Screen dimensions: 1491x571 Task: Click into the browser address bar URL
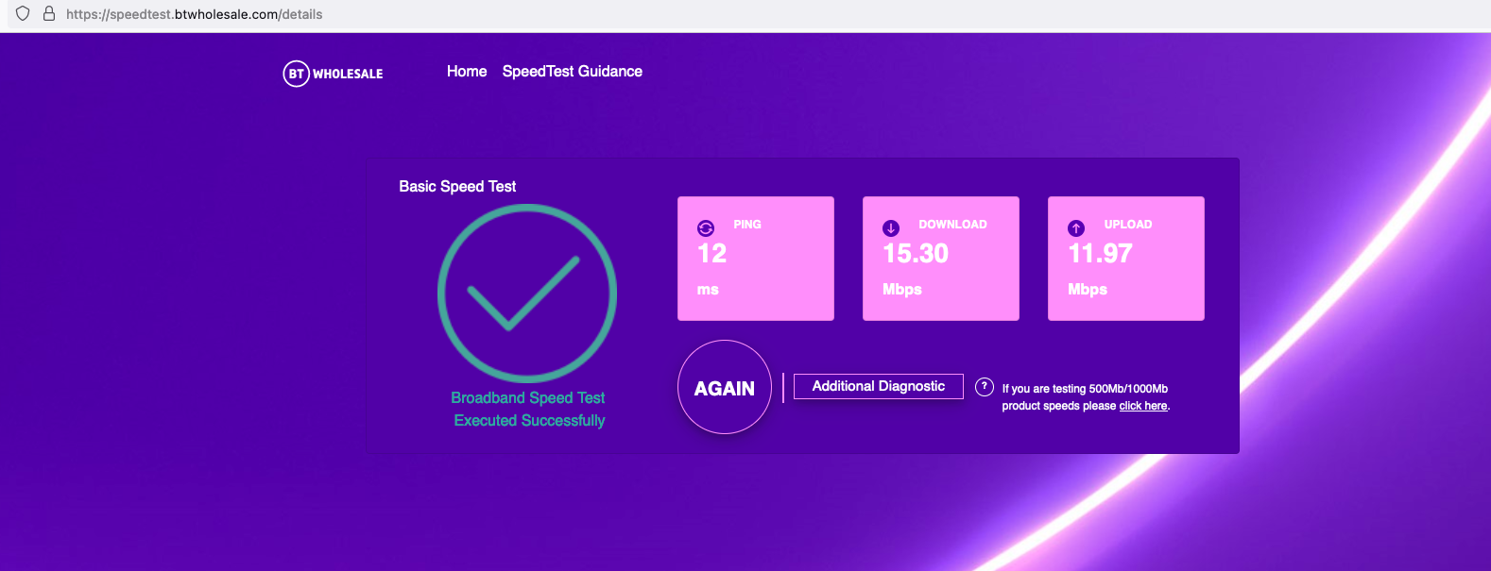click(x=195, y=14)
